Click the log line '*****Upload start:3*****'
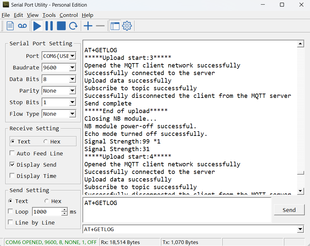 click(128, 58)
